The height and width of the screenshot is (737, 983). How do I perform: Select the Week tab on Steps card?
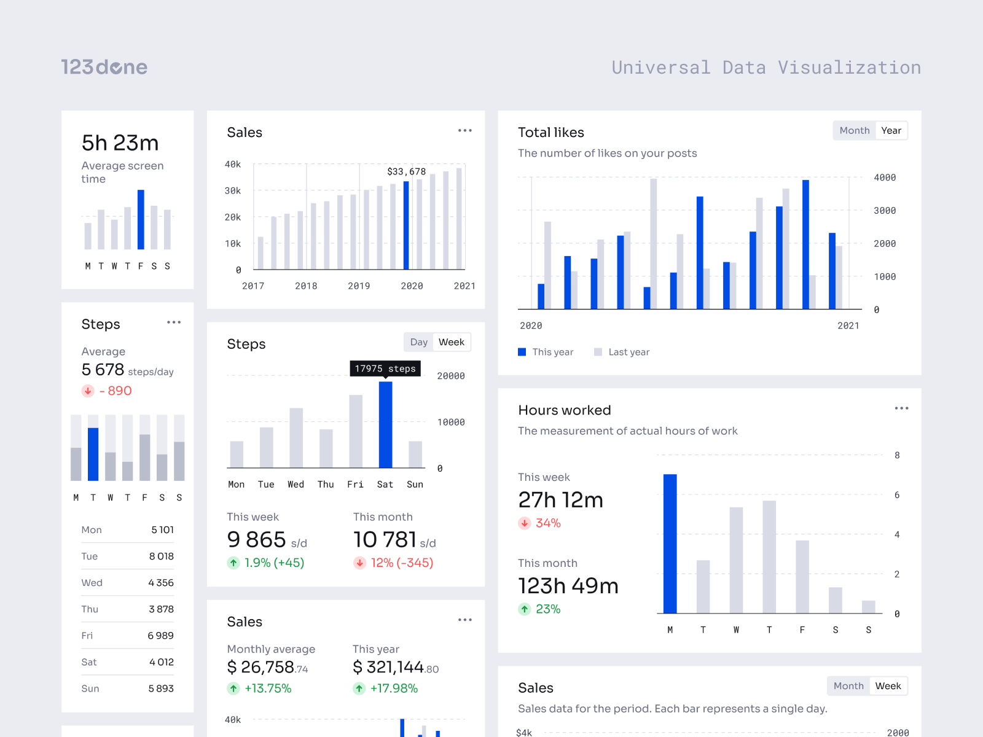[x=452, y=342]
